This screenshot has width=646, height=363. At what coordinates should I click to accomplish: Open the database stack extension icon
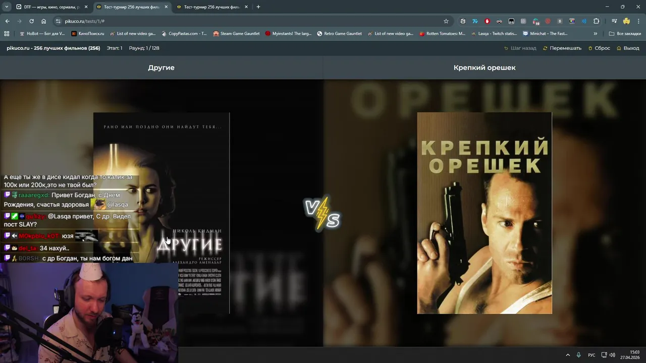(x=463, y=21)
